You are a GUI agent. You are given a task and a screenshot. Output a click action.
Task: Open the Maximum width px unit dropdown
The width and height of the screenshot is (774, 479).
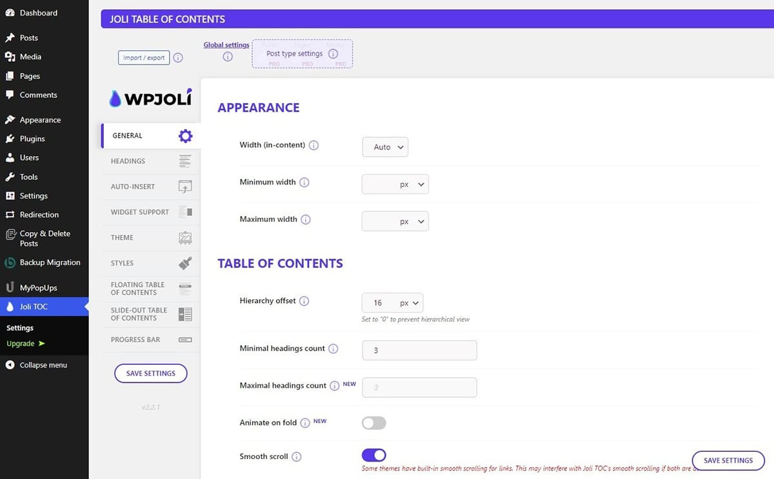pyautogui.click(x=412, y=222)
